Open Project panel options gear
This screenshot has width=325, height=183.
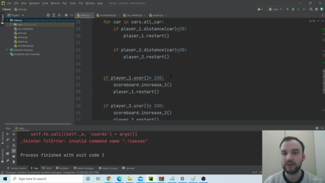[x=66, y=15]
